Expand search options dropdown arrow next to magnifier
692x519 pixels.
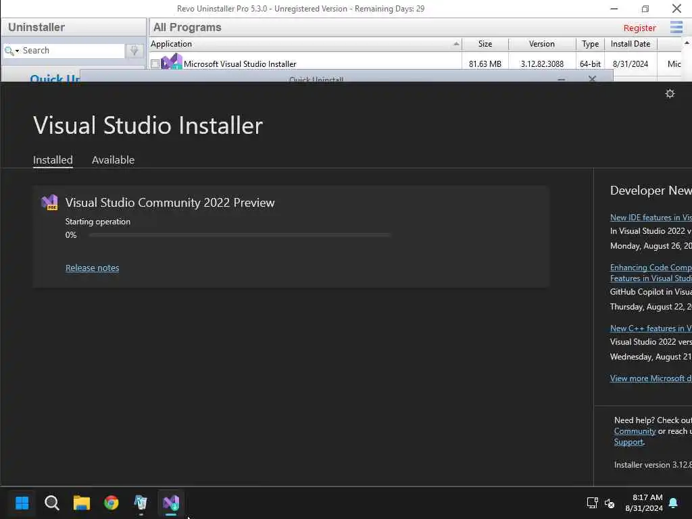[17, 51]
